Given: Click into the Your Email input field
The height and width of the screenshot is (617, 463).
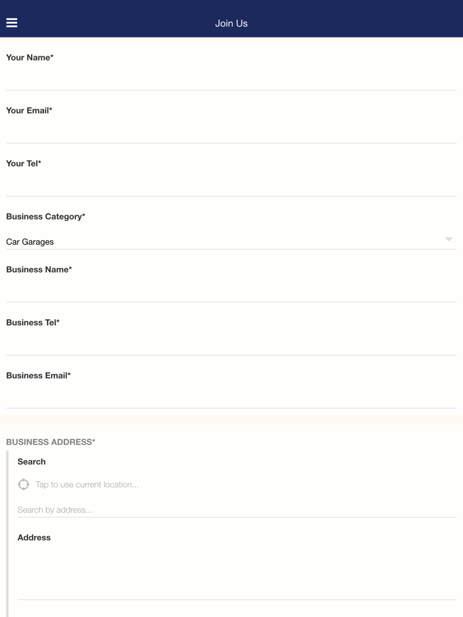Looking at the screenshot, I should (x=231, y=131).
